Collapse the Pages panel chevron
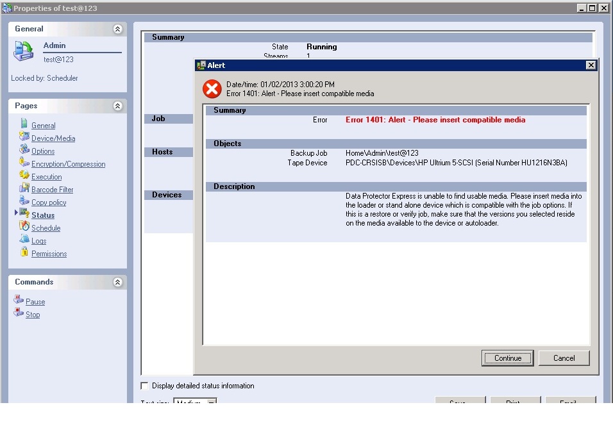 pyautogui.click(x=118, y=106)
